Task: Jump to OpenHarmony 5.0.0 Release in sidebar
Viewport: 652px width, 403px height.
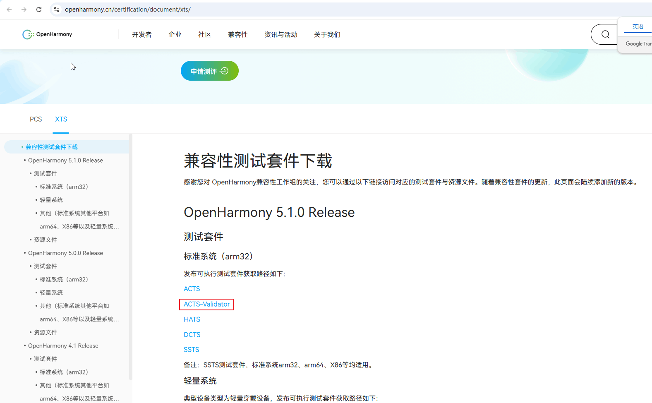Action: click(x=65, y=253)
